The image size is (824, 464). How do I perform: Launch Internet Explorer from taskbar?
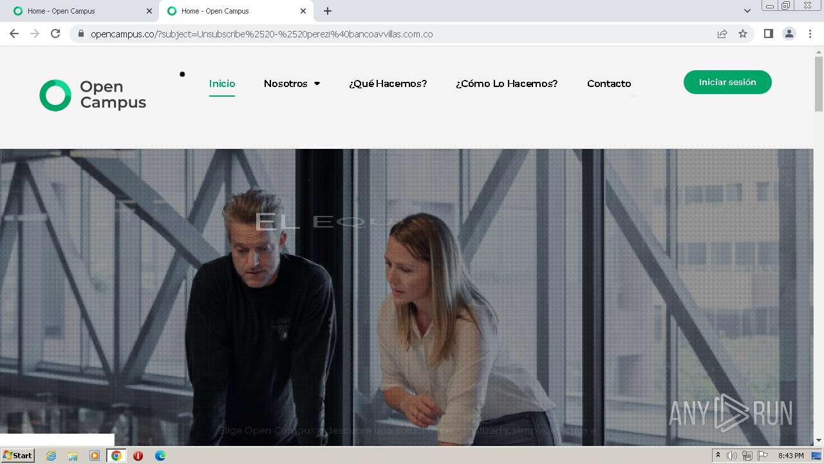coord(51,456)
